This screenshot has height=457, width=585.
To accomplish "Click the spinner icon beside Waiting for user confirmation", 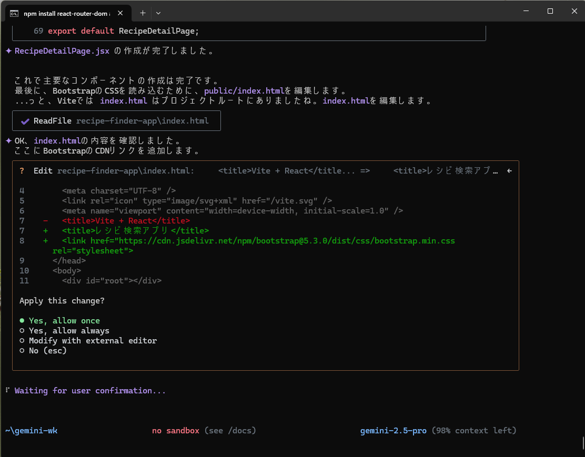I will 7,391.
